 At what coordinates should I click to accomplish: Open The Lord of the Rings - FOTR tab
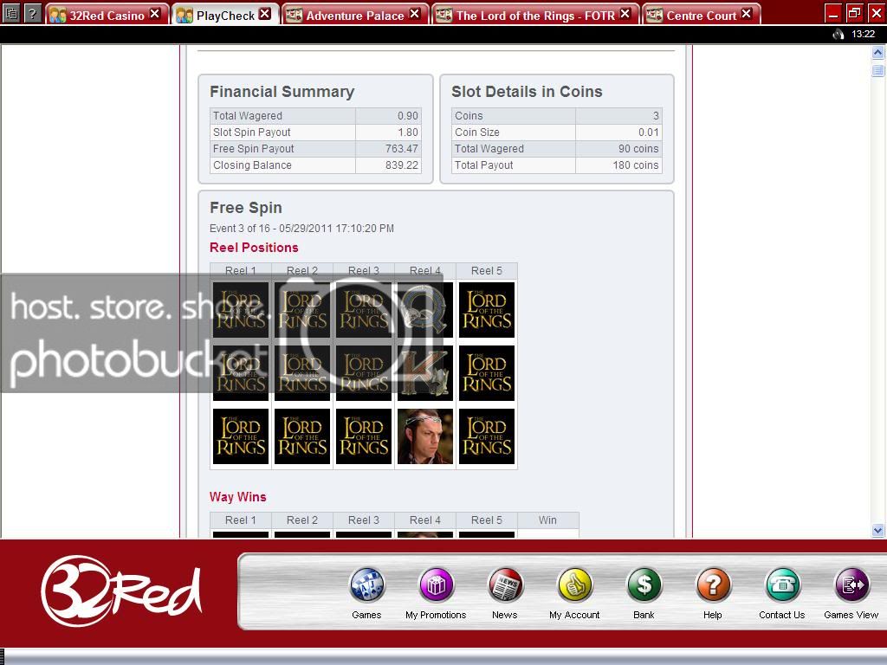pyautogui.click(x=534, y=15)
